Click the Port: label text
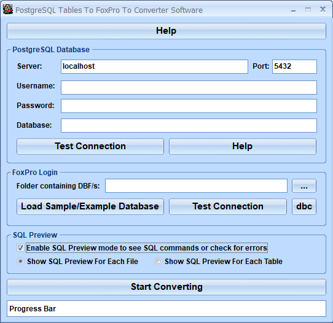 click(261, 66)
